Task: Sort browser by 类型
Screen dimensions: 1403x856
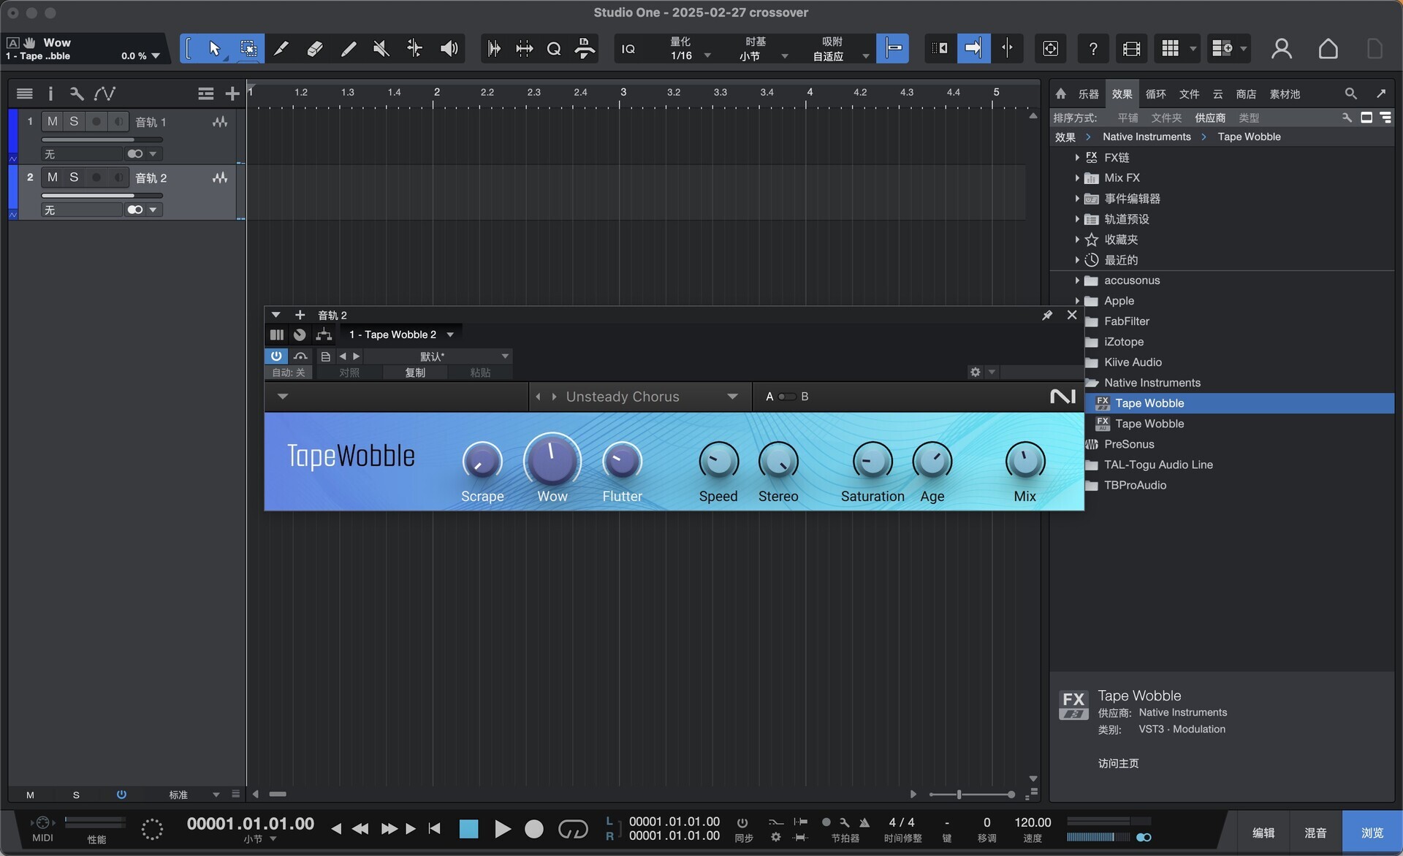Action: coord(1249,118)
